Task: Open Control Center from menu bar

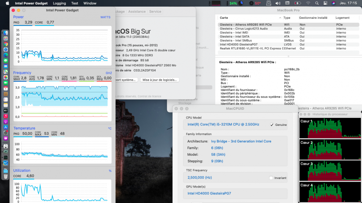Action: (x=325, y=3)
